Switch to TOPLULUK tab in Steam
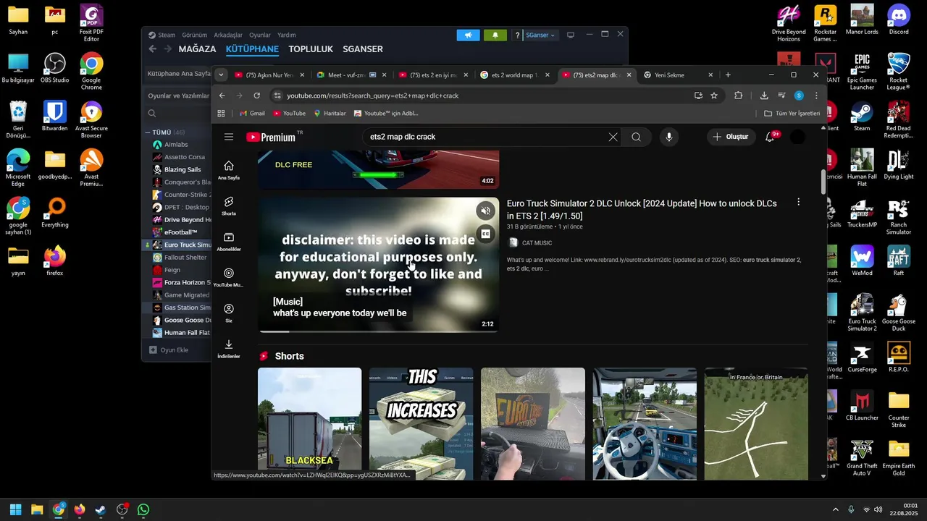Viewport: 927px width, 521px height. (311, 49)
